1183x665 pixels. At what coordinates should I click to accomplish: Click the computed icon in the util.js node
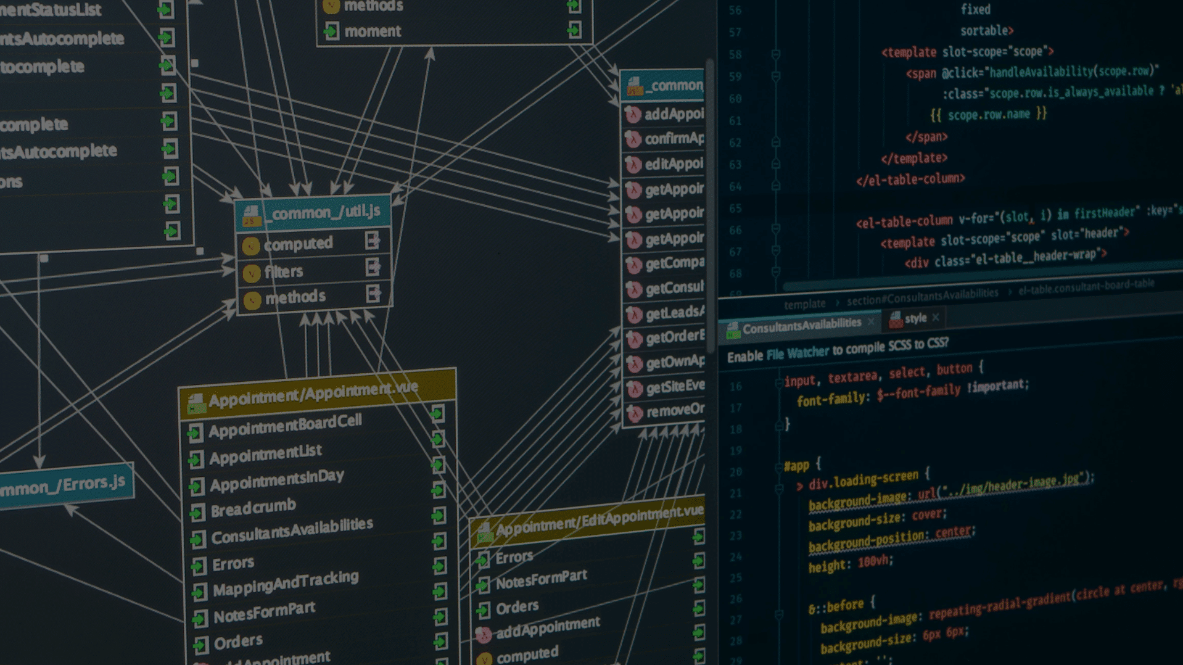tap(250, 247)
